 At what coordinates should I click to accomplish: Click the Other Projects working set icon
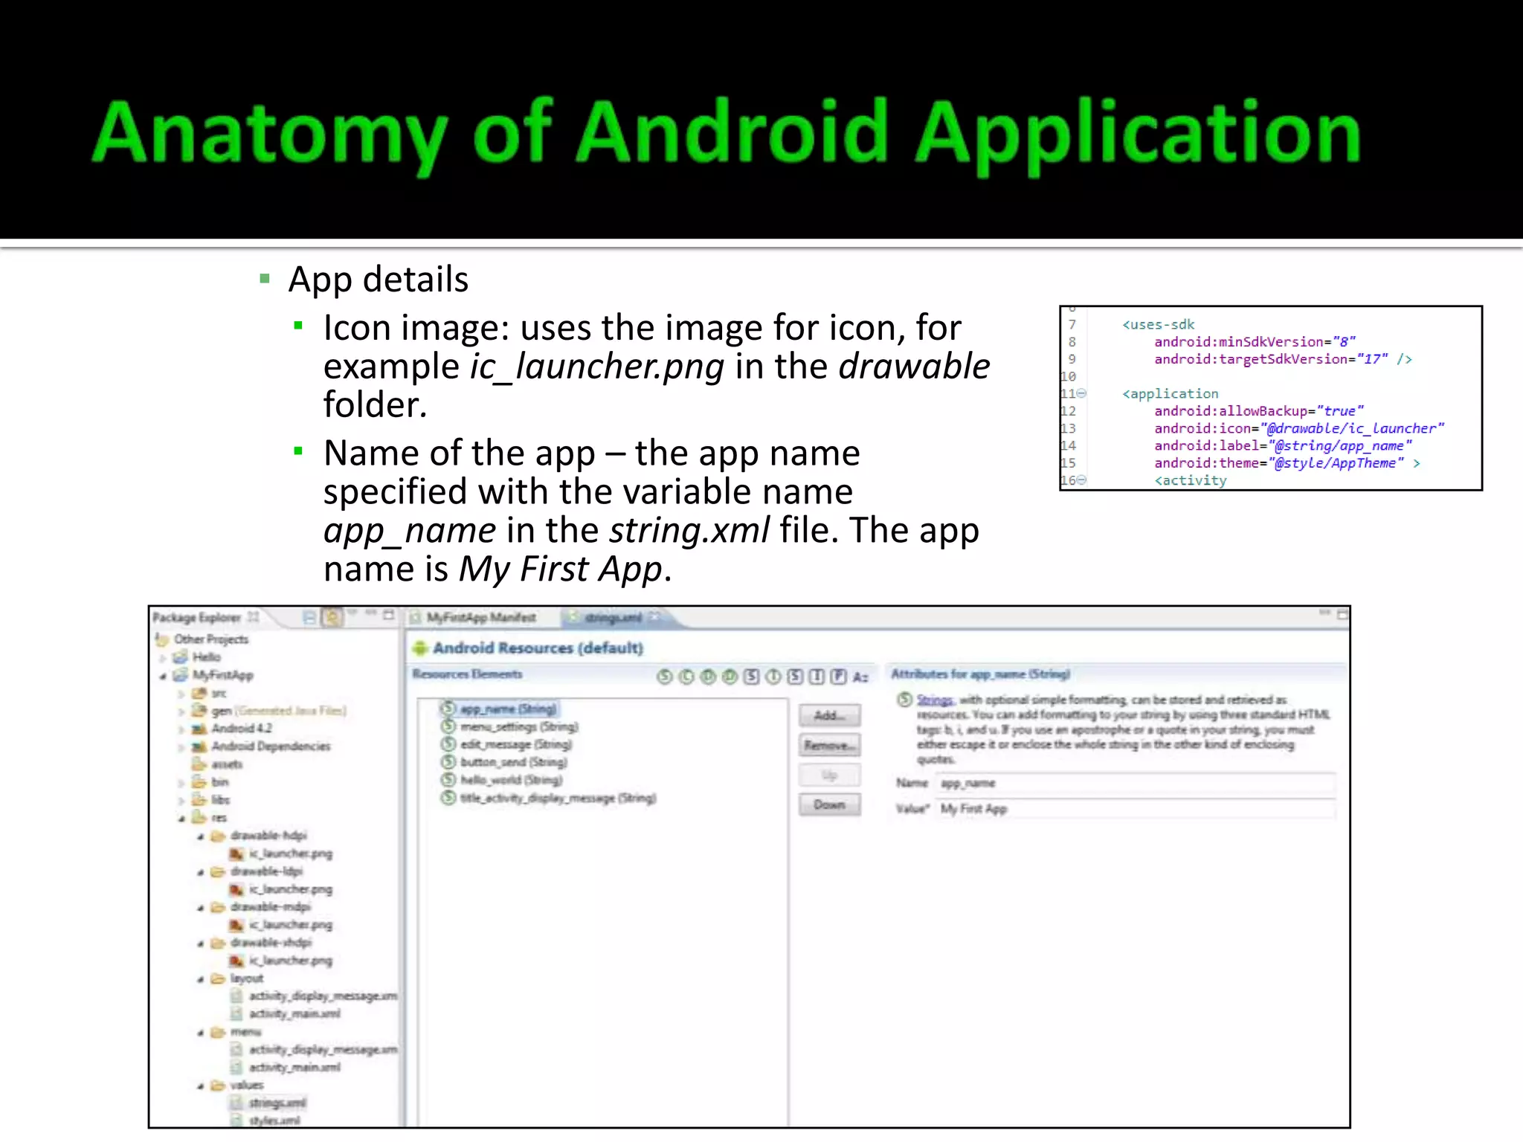(162, 639)
